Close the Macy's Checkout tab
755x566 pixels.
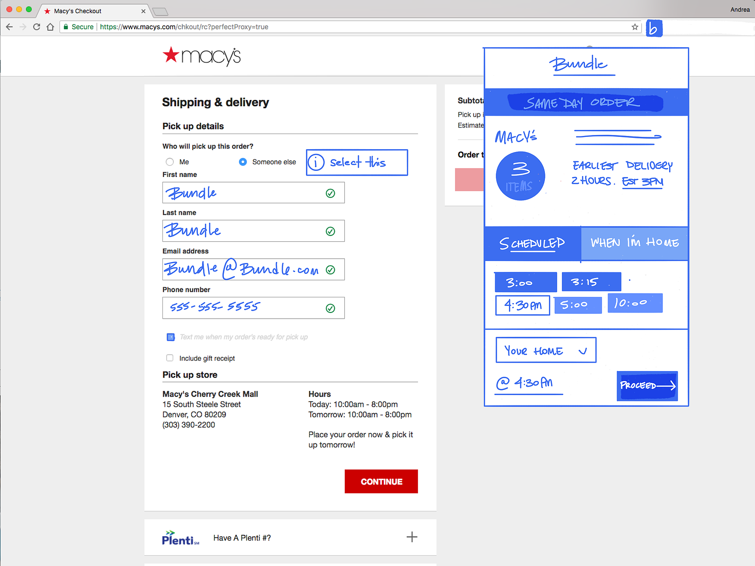click(x=144, y=11)
